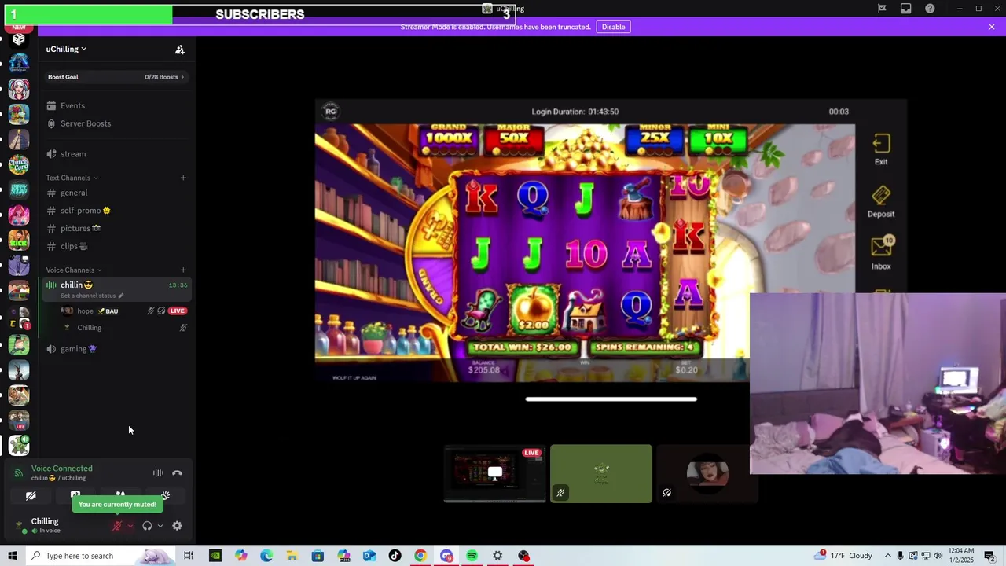Click Set a channel status
1006x566 pixels.
pyautogui.click(x=92, y=296)
